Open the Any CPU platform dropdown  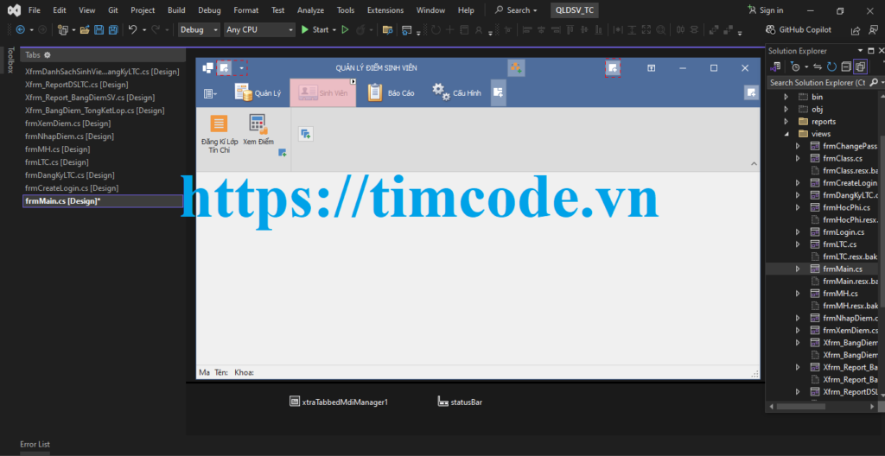[x=259, y=30]
